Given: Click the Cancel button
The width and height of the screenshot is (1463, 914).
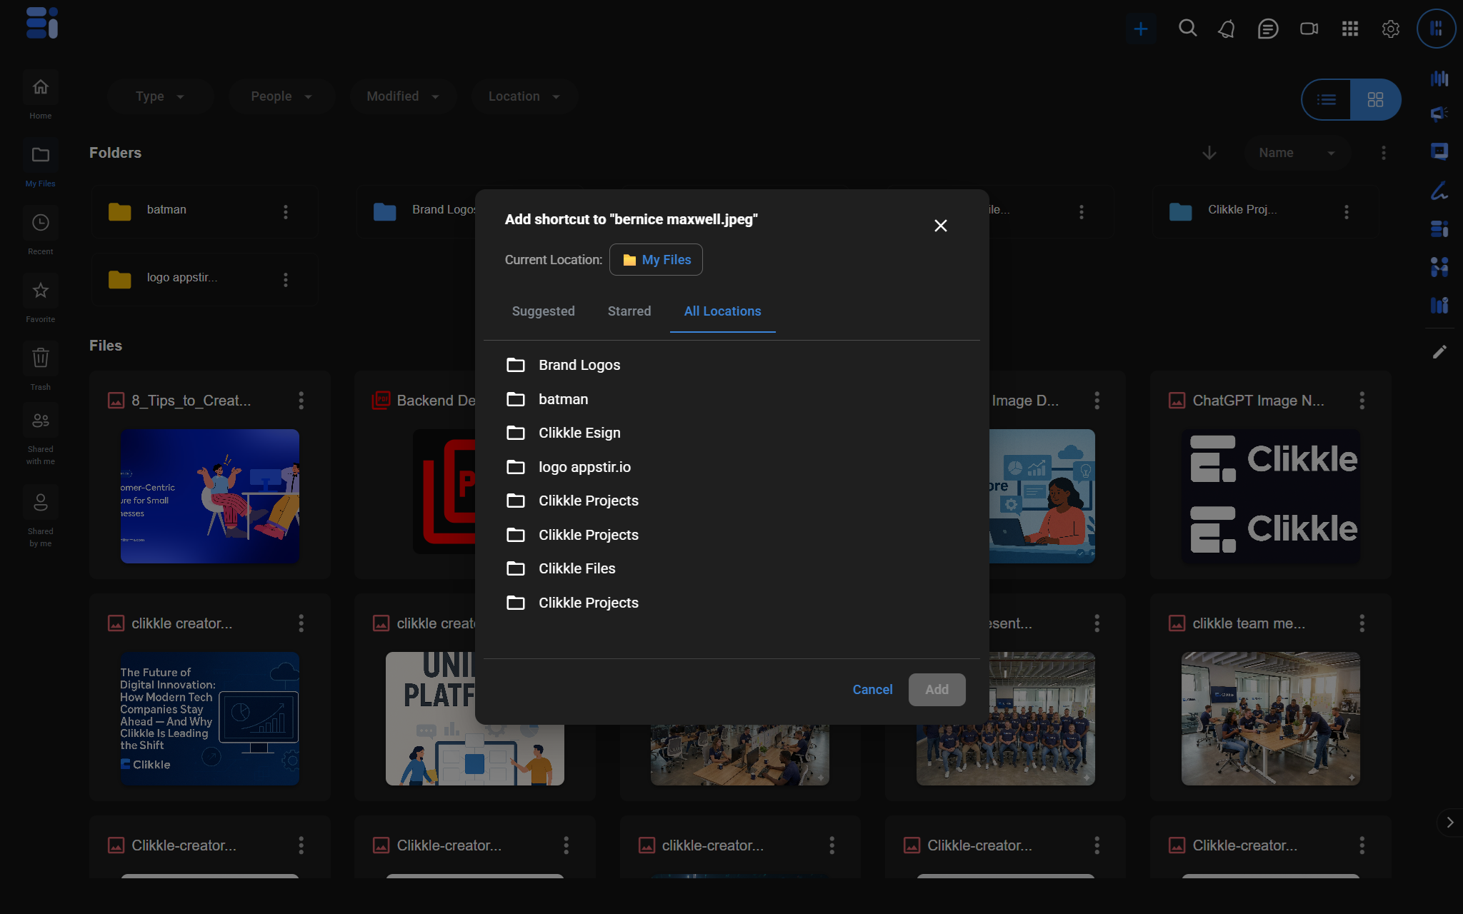Looking at the screenshot, I should click(872, 690).
